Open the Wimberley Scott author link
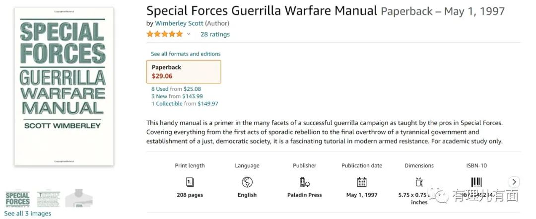The image size is (536, 219). 179,23
